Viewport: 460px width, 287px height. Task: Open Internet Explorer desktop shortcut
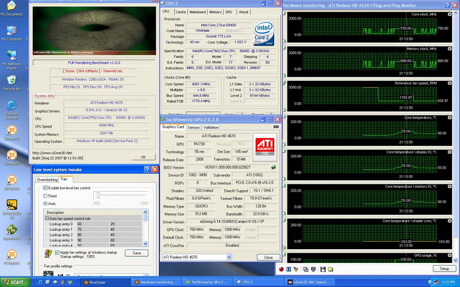pos(11,110)
